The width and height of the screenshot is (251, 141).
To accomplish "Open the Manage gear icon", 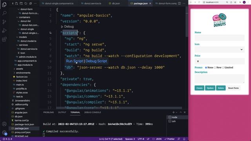I will point(4,132).
